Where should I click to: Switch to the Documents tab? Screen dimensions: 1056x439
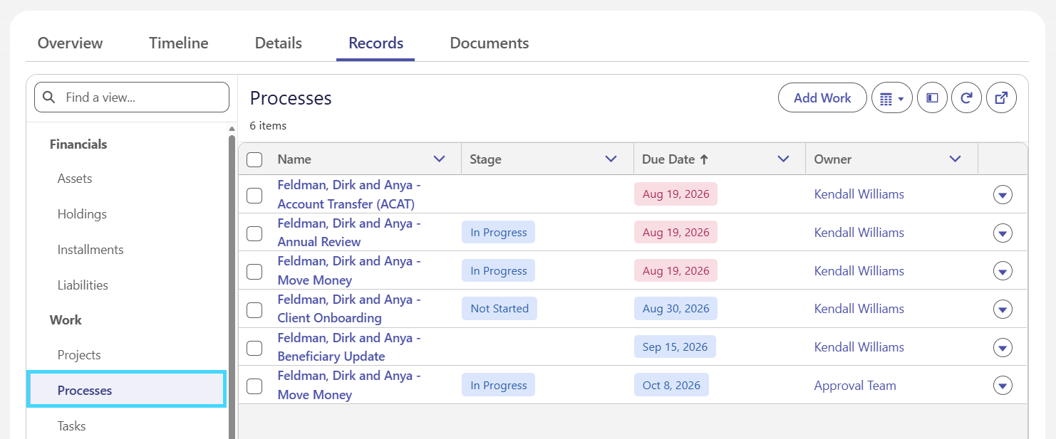point(490,43)
